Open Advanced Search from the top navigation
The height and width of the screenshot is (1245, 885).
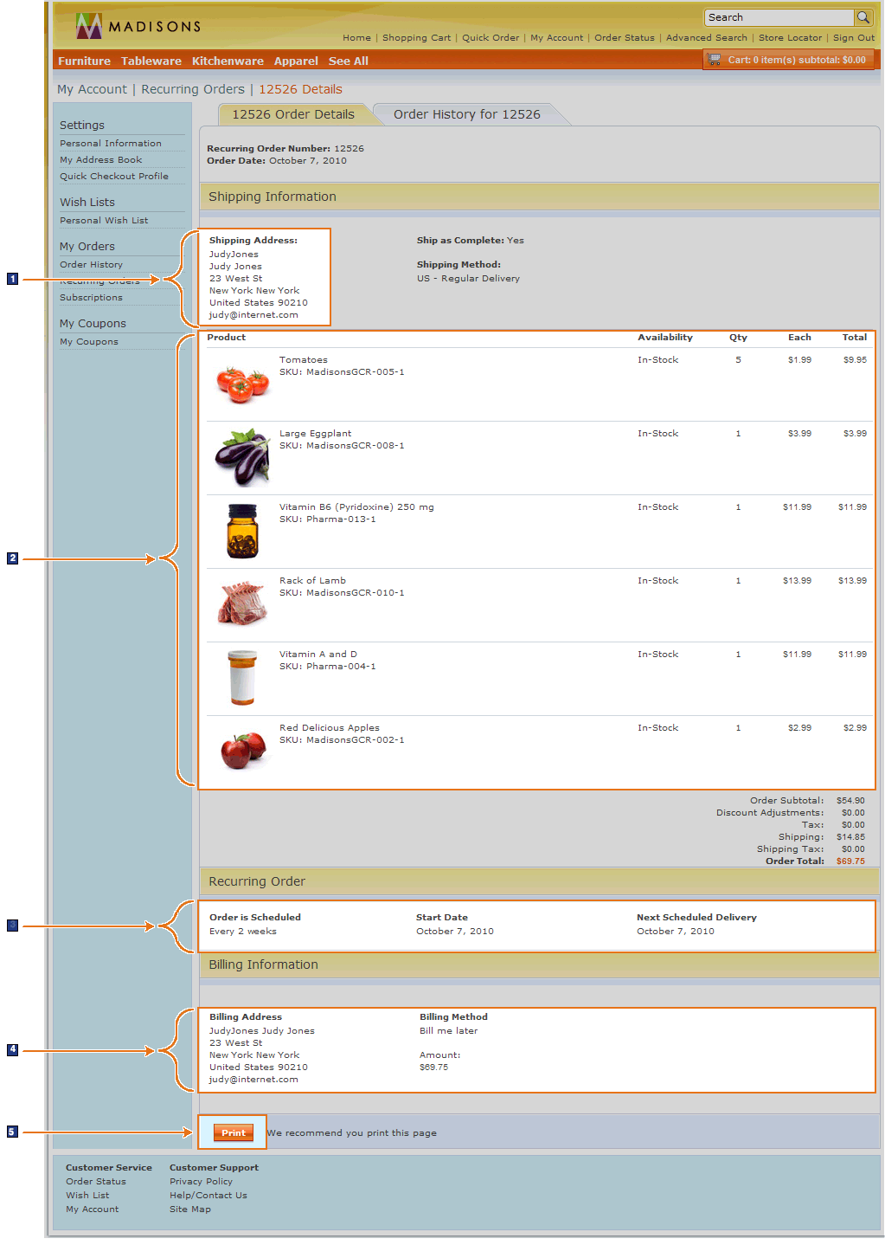pyautogui.click(x=706, y=37)
